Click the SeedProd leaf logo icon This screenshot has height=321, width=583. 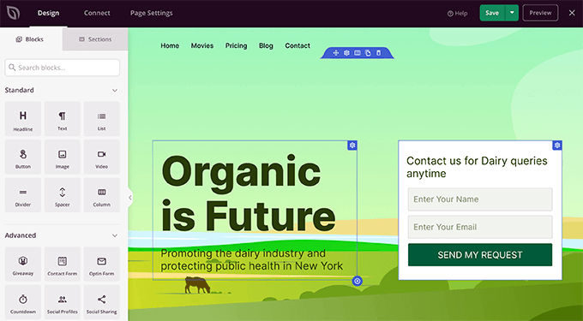(13, 13)
